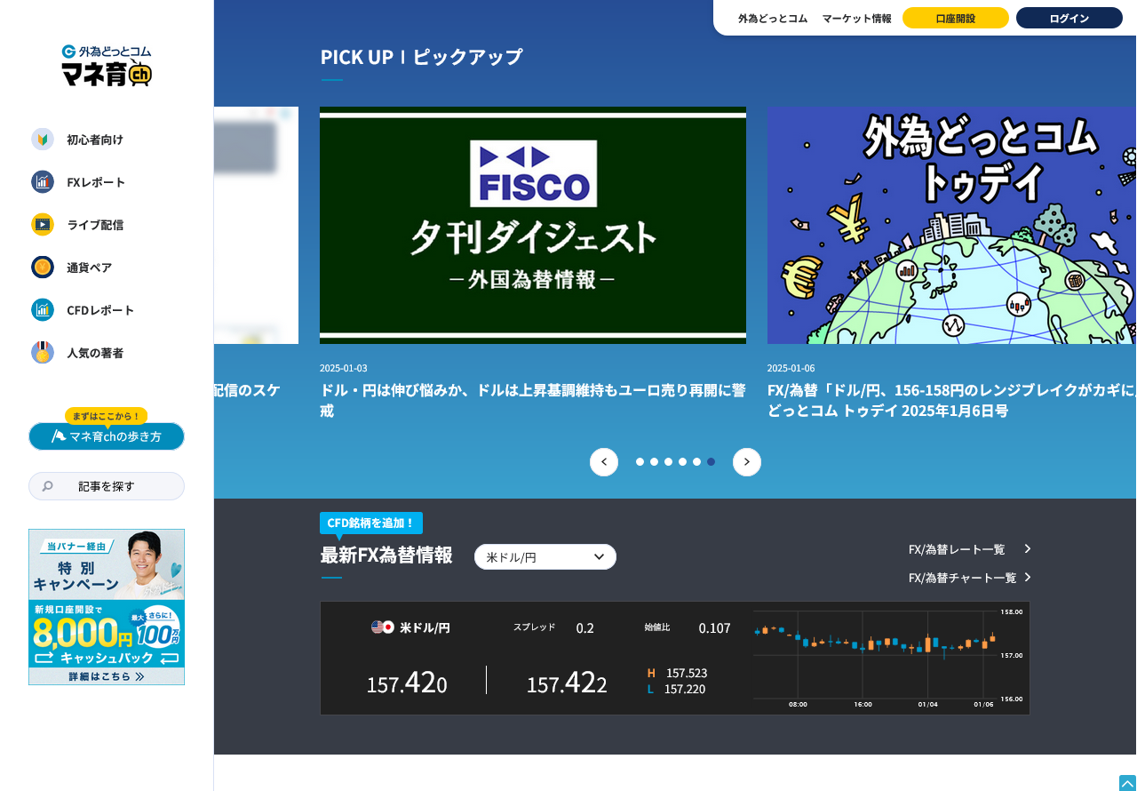Open the FX/為替「ドル/円、156-158円 article title
Screen dimensions: 1137x791
point(952,401)
